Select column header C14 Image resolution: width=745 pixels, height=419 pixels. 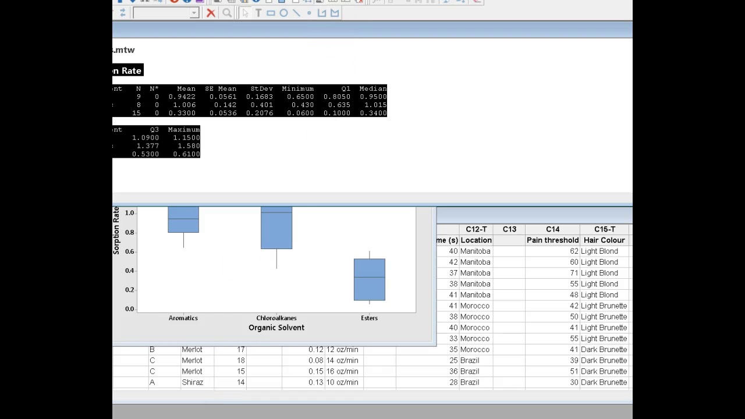coord(552,229)
